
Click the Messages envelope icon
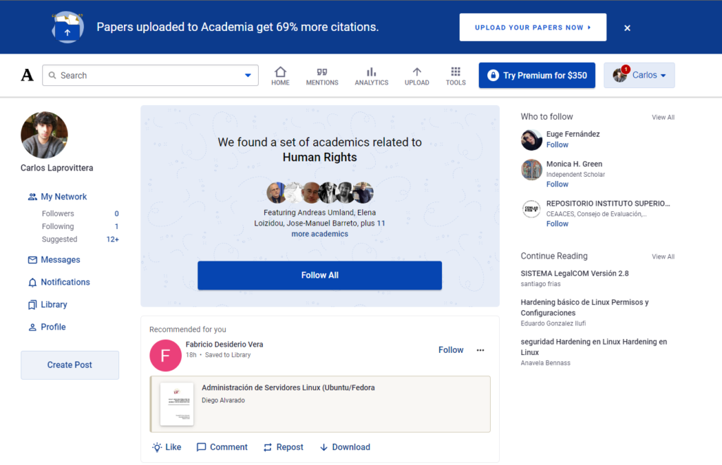click(x=32, y=260)
